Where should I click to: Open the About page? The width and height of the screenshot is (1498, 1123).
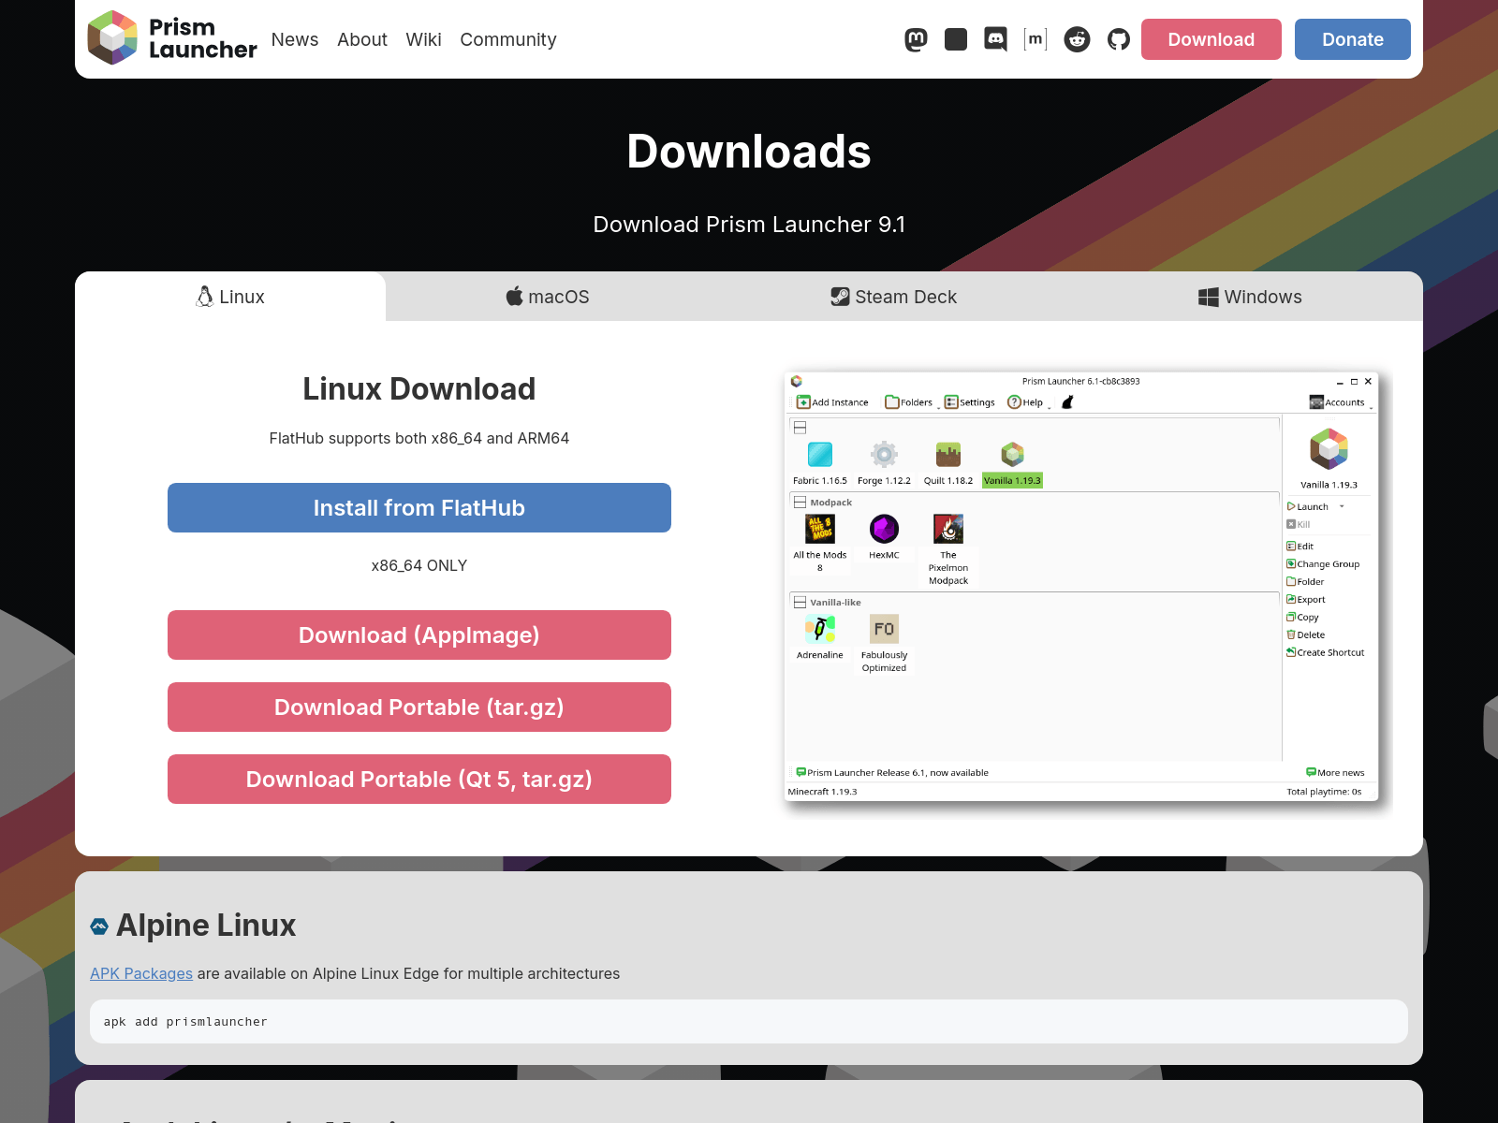pos(362,39)
